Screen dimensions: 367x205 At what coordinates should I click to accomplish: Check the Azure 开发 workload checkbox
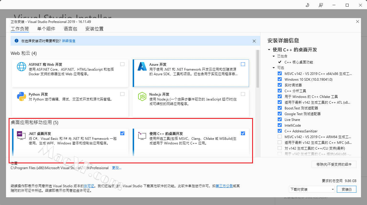pos(243,64)
